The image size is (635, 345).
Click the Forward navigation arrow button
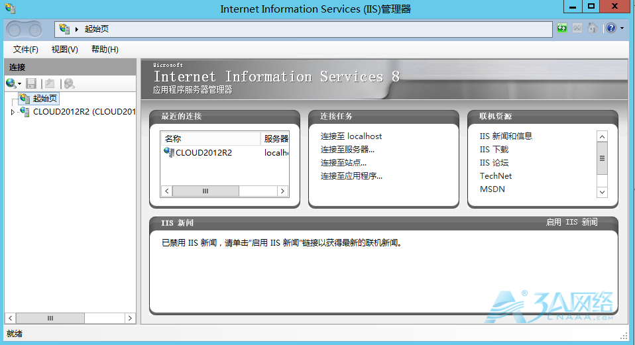click(35, 30)
